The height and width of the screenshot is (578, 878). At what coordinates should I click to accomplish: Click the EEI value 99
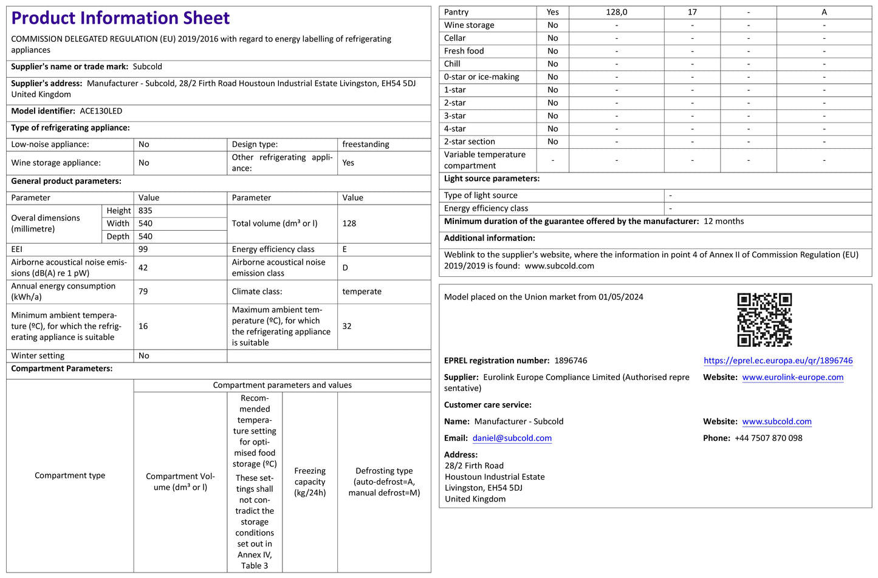pyautogui.click(x=143, y=250)
